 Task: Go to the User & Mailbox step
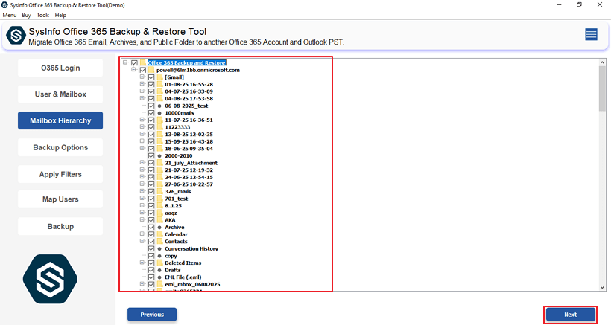pos(60,94)
